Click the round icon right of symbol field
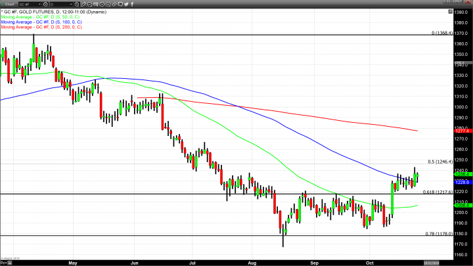 (x=45, y=4)
